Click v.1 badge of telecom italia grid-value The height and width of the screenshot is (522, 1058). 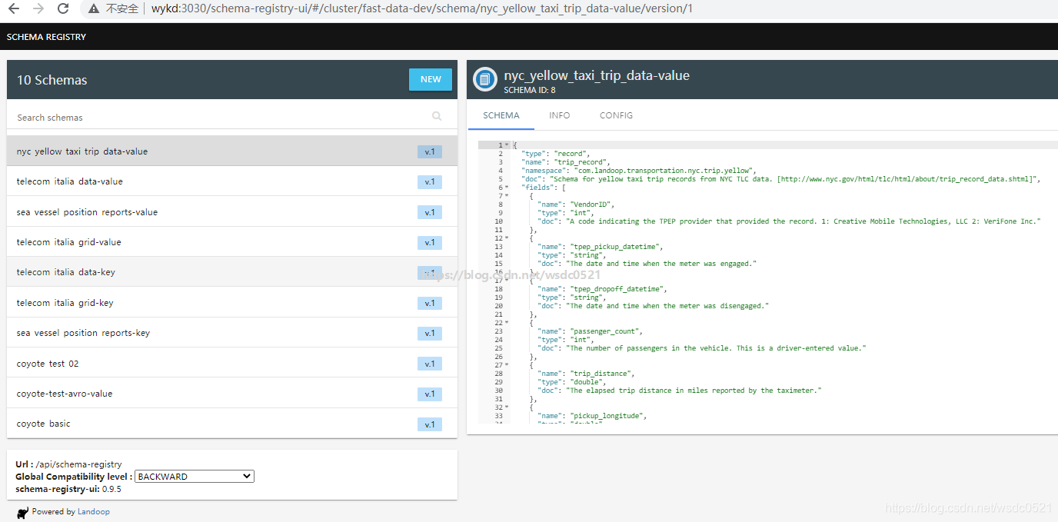click(430, 243)
